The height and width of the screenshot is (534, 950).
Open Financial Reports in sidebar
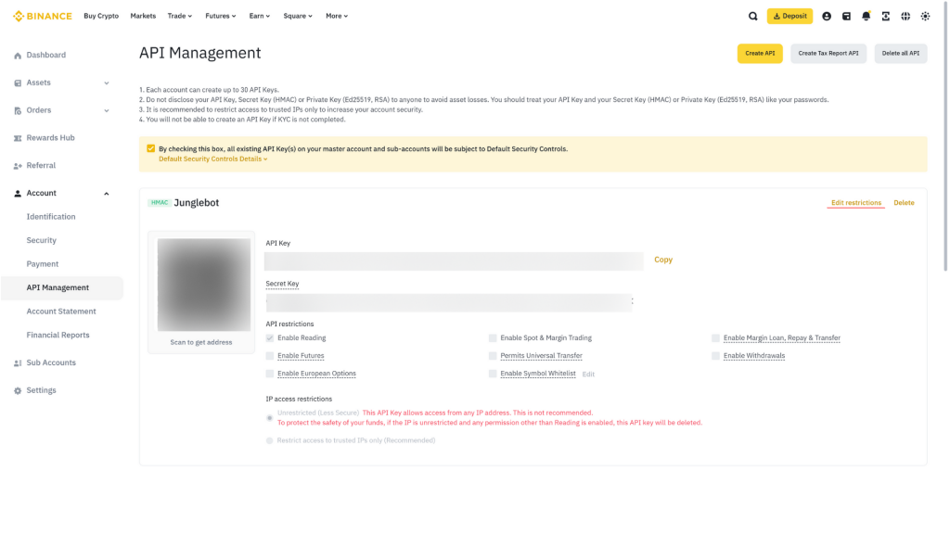58,335
